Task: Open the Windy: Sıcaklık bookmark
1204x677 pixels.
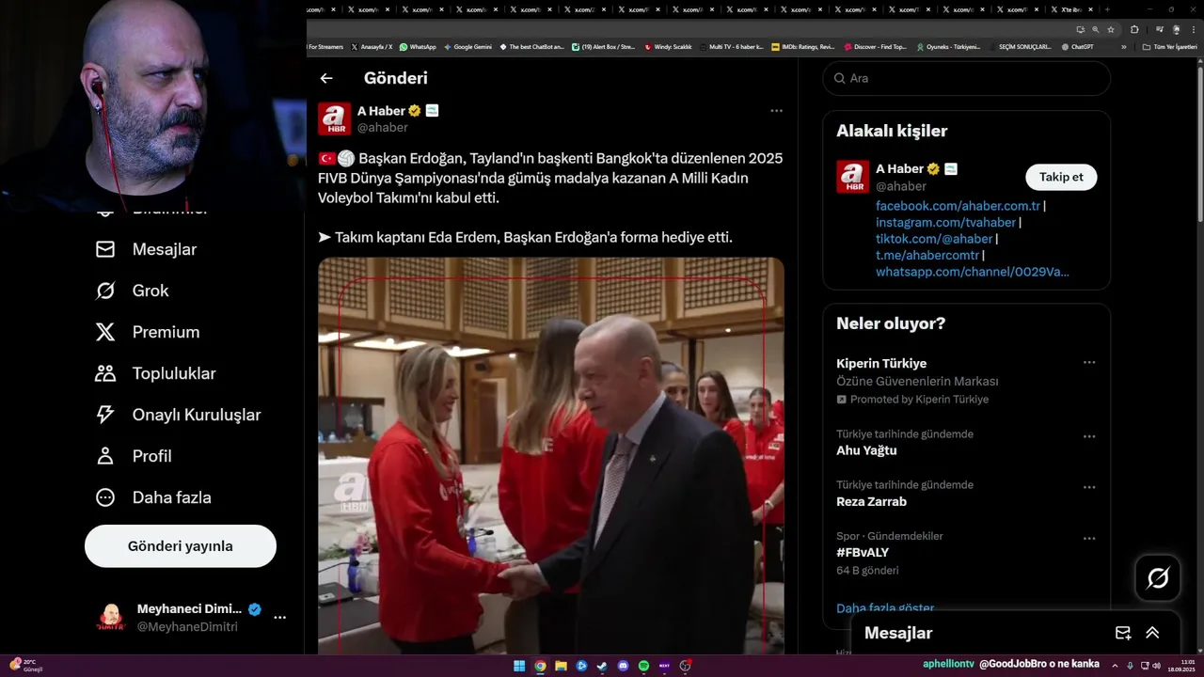Action: pos(668,46)
